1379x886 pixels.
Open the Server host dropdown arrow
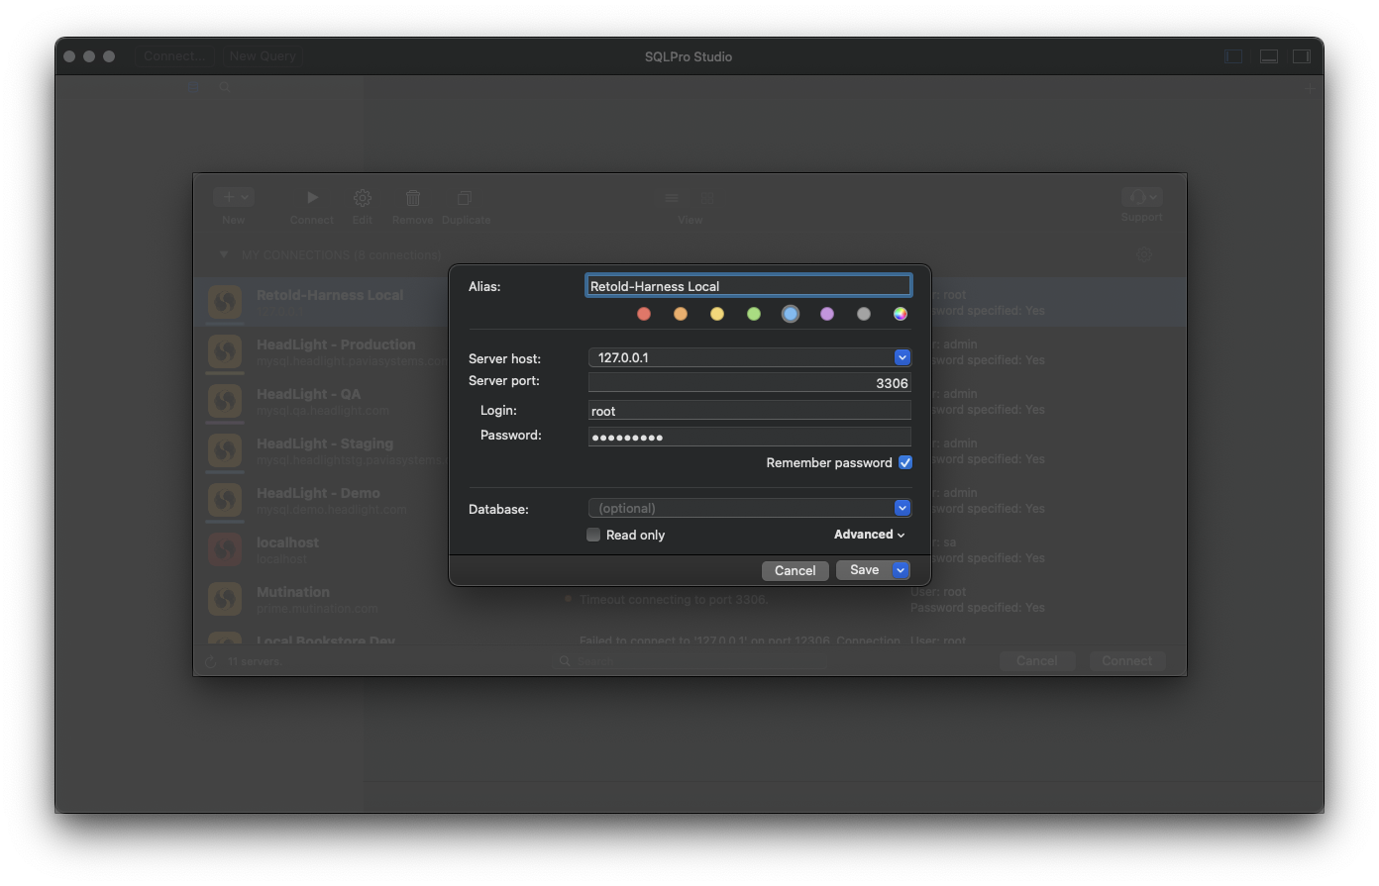click(902, 357)
